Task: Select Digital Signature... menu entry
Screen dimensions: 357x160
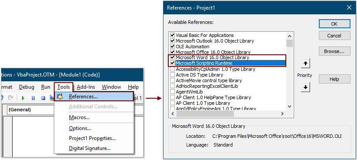Action: click(x=90, y=148)
